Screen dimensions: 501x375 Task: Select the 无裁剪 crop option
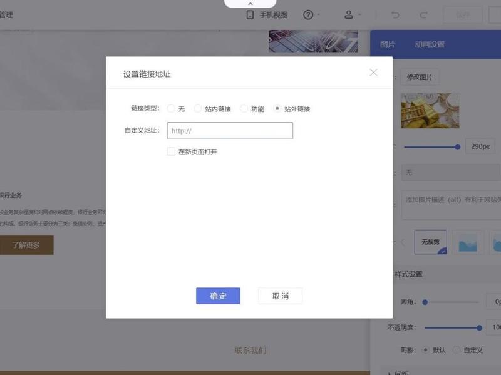(x=430, y=242)
